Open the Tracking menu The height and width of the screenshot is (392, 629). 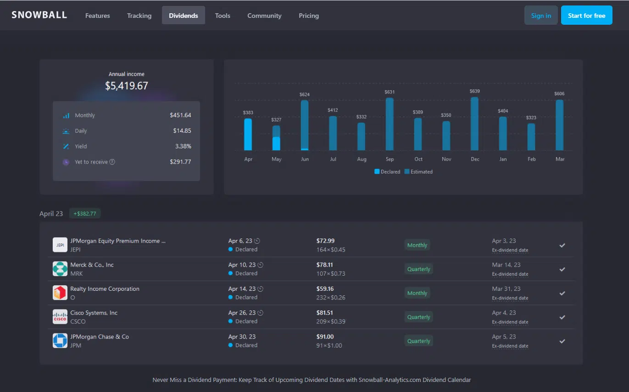point(139,16)
